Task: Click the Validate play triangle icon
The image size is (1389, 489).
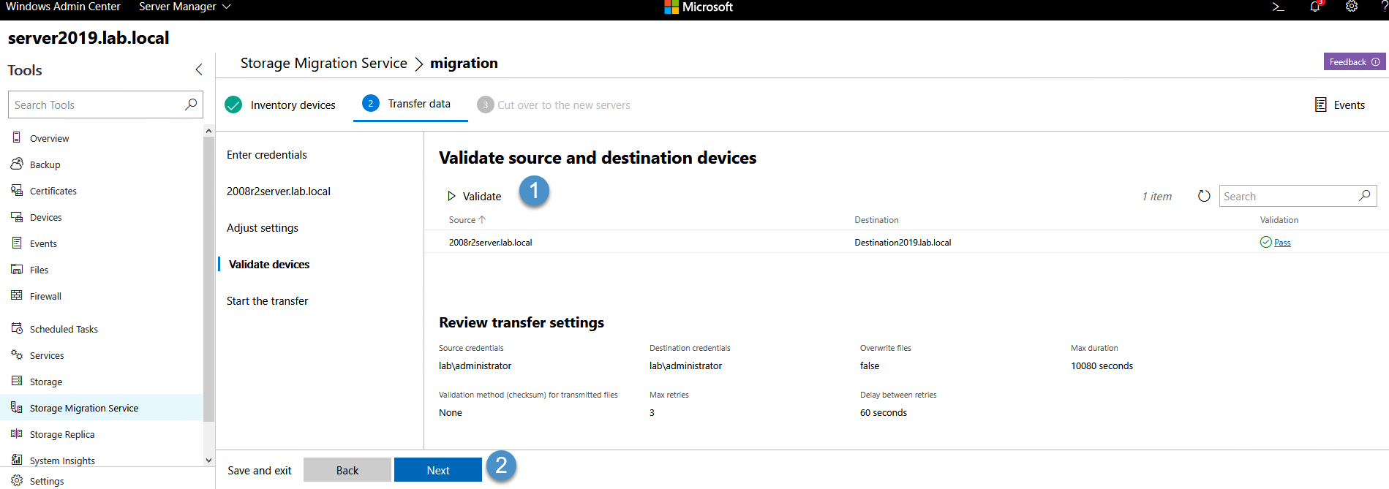Action: pyautogui.click(x=451, y=196)
